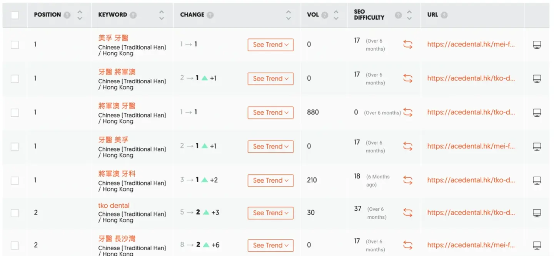Viewport: 554px width, 256px height.
Task: Expand See Trend for 美孚 牙醫 keyword
Action: [x=270, y=45]
